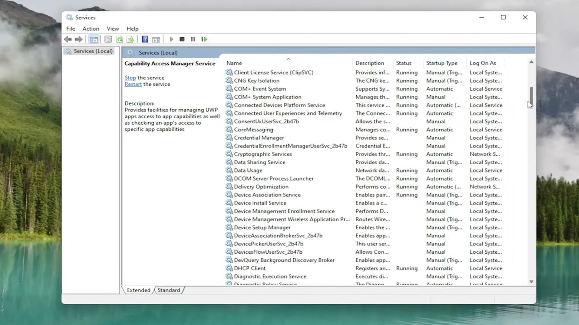Click gear icon of Data Usage

coord(229,170)
